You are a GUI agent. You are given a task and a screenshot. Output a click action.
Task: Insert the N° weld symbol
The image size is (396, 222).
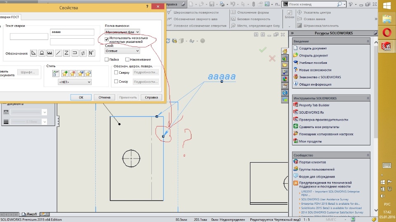91,53
